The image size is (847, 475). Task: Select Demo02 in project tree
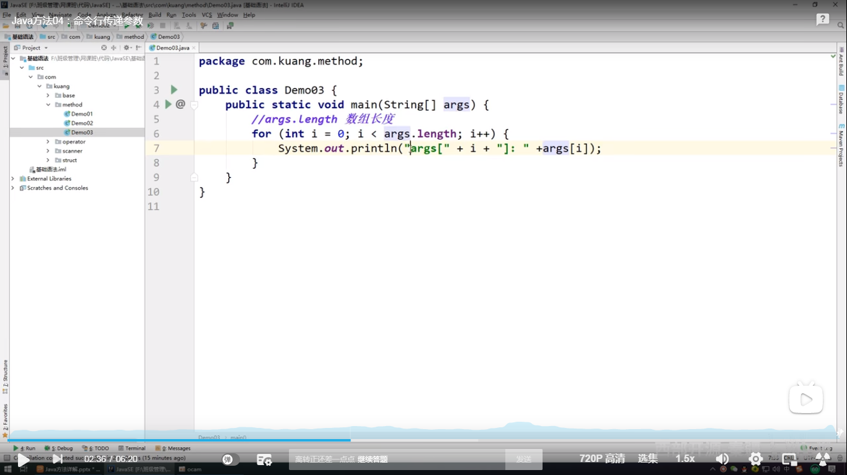coord(78,123)
